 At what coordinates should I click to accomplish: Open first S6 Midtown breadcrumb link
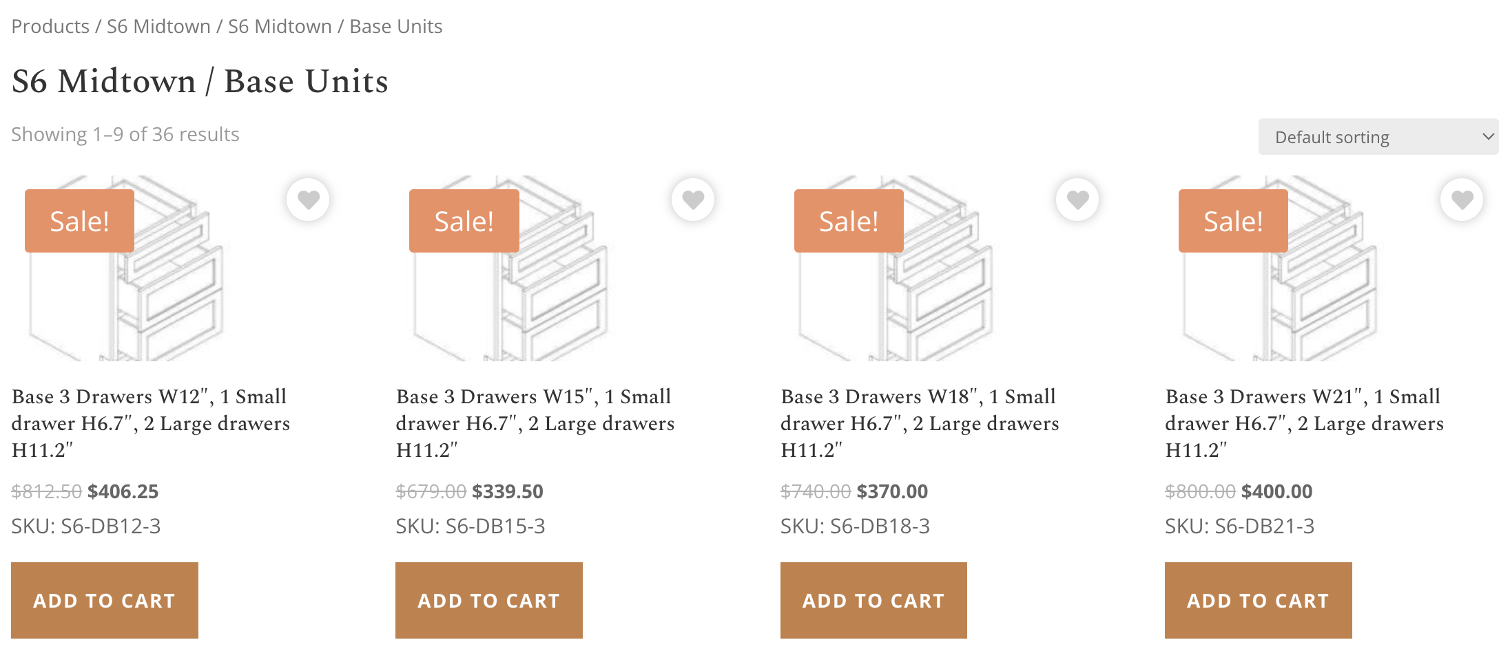pyautogui.click(x=158, y=26)
